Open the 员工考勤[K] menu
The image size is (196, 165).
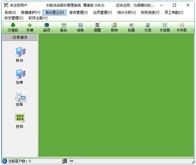[174, 12]
